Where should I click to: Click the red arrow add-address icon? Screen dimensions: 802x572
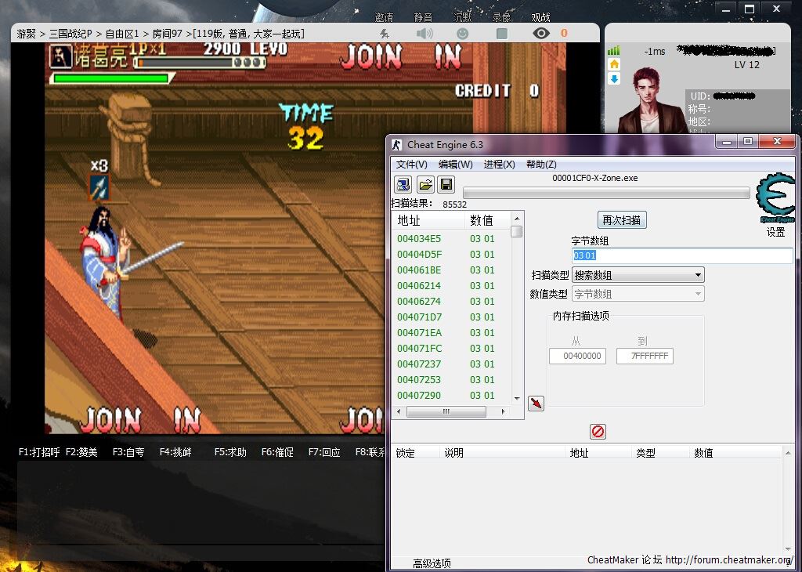click(536, 403)
